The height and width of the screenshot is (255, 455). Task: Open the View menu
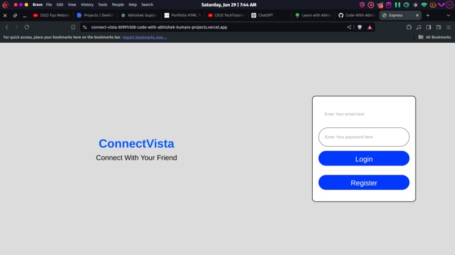(72, 5)
